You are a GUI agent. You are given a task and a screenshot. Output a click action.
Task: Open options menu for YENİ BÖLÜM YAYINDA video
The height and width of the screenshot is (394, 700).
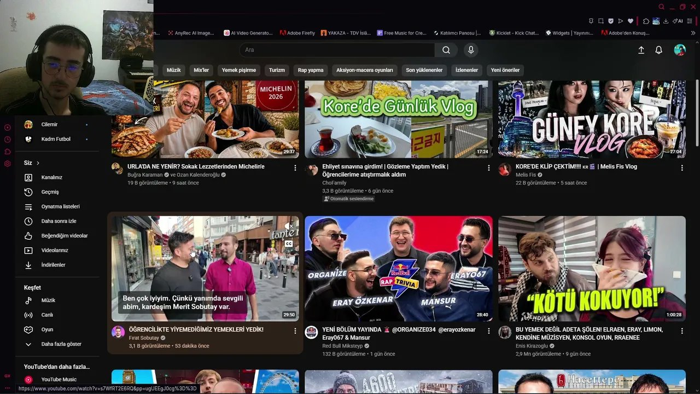[x=489, y=331]
